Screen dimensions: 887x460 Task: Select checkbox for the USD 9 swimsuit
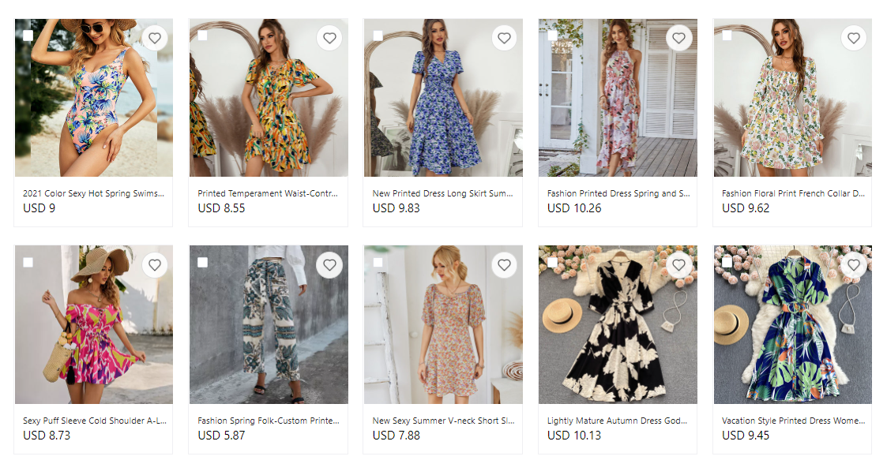(28, 36)
